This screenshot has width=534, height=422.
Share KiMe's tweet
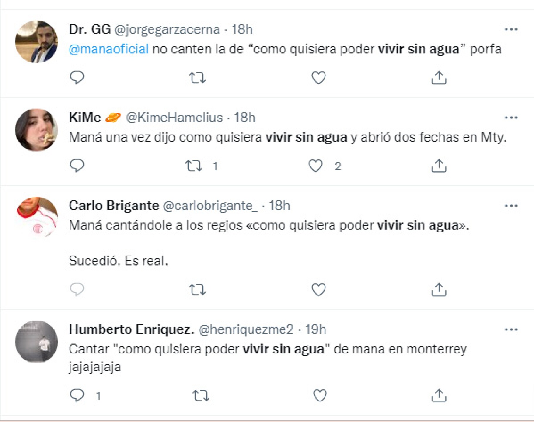(x=439, y=166)
